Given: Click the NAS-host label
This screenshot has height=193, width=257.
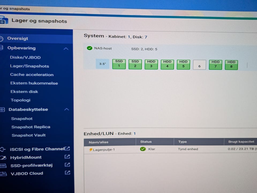Looking at the screenshot, I should 103,49.
